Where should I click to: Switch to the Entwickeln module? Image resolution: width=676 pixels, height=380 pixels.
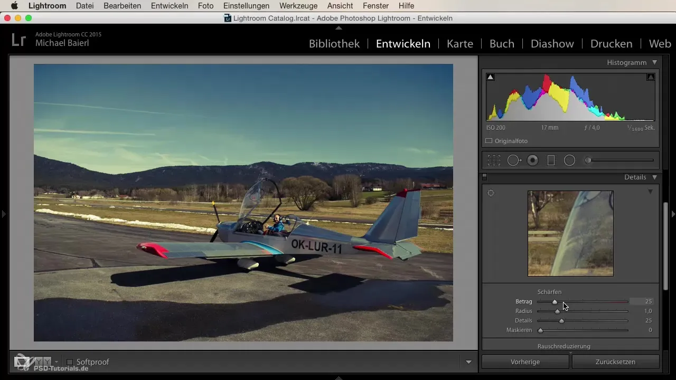click(x=403, y=44)
